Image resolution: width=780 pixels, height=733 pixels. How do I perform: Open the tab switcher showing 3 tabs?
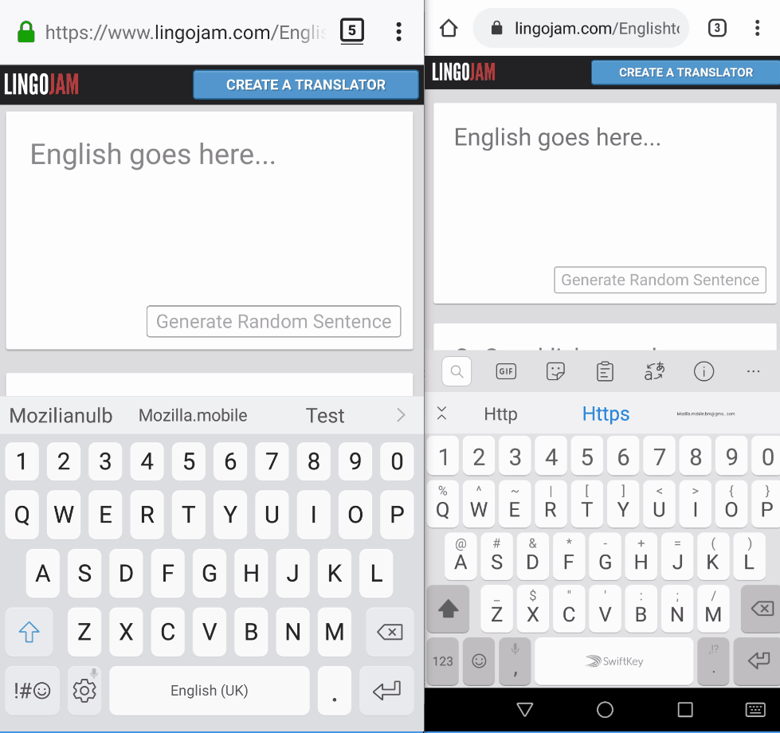pos(716,27)
